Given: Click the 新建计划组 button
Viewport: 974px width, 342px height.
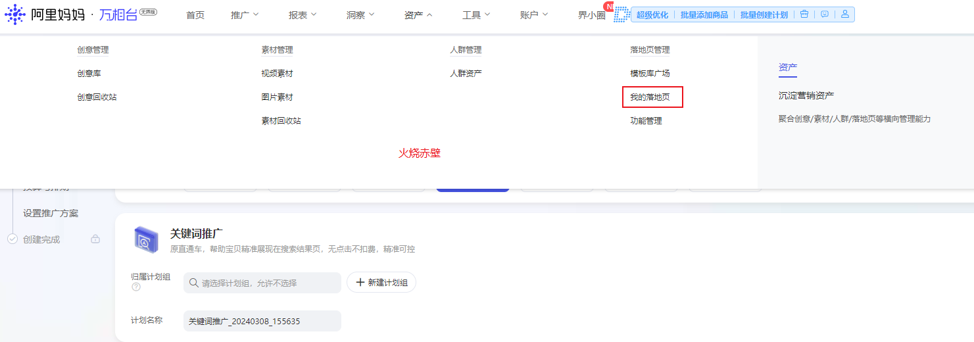Looking at the screenshot, I should tap(381, 283).
